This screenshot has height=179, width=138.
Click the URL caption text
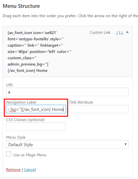(x=10, y=85)
